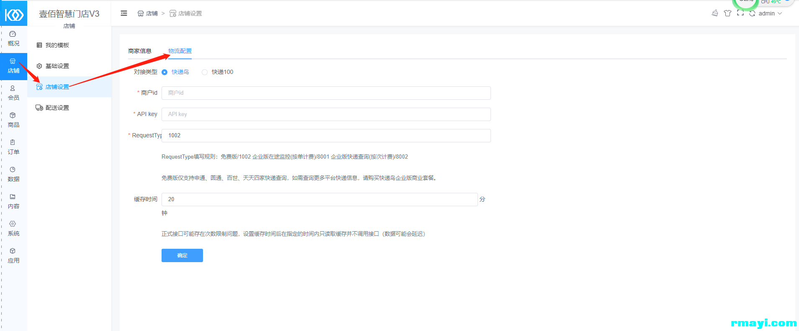The height and width of the screenshot is (331, 799).
Task: Open the 内容 content section in sidebar
Action: click(13, 202)
